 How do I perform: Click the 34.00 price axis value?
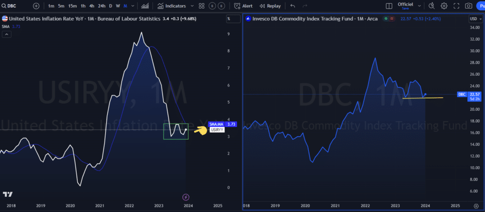point(475,28)
